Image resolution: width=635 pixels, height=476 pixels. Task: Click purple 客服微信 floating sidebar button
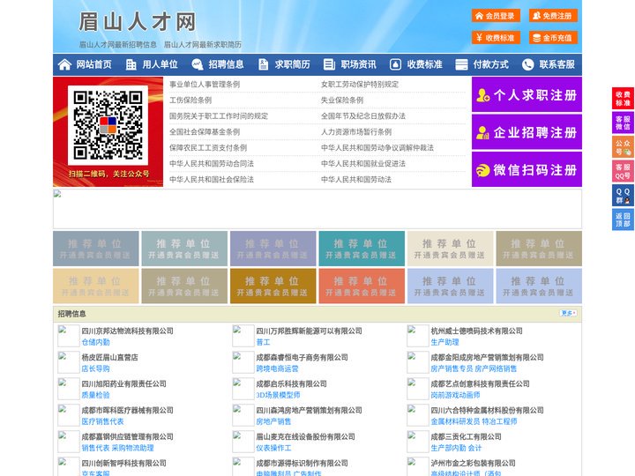click(623, 123)
